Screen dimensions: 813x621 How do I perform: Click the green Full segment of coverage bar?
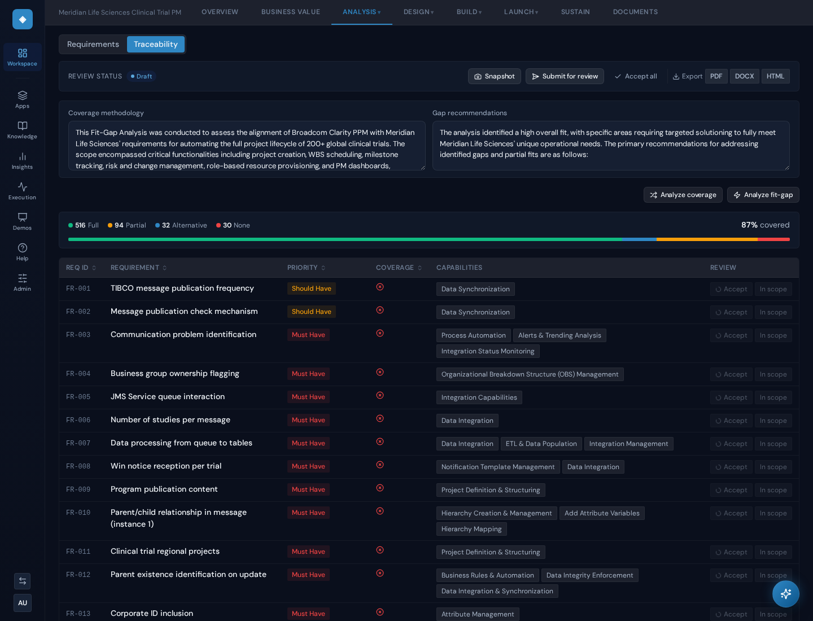point(344,239)
